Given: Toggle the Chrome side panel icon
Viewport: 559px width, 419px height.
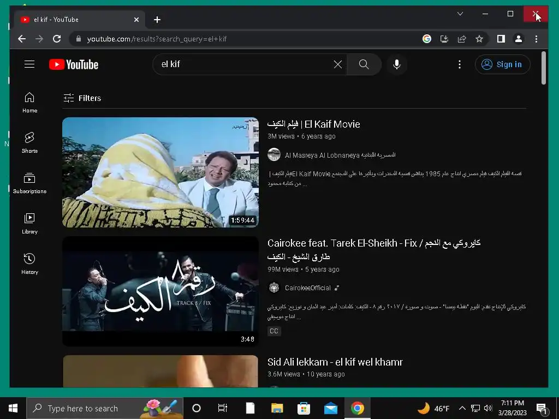Looking at the screenshot, I should (501, 39).
